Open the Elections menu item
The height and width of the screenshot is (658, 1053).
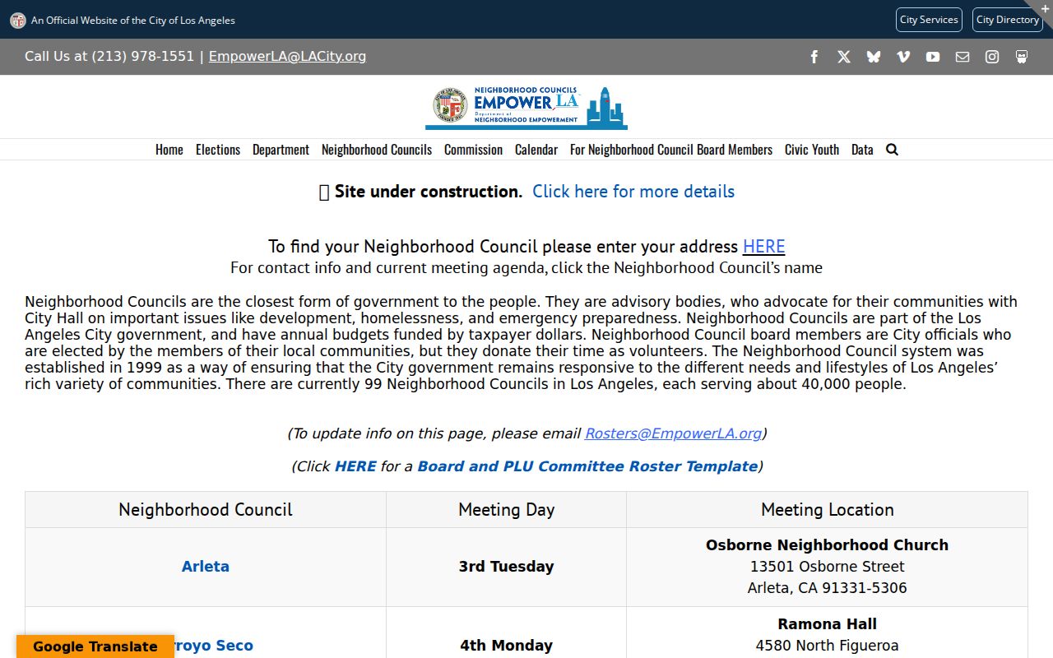218,150
